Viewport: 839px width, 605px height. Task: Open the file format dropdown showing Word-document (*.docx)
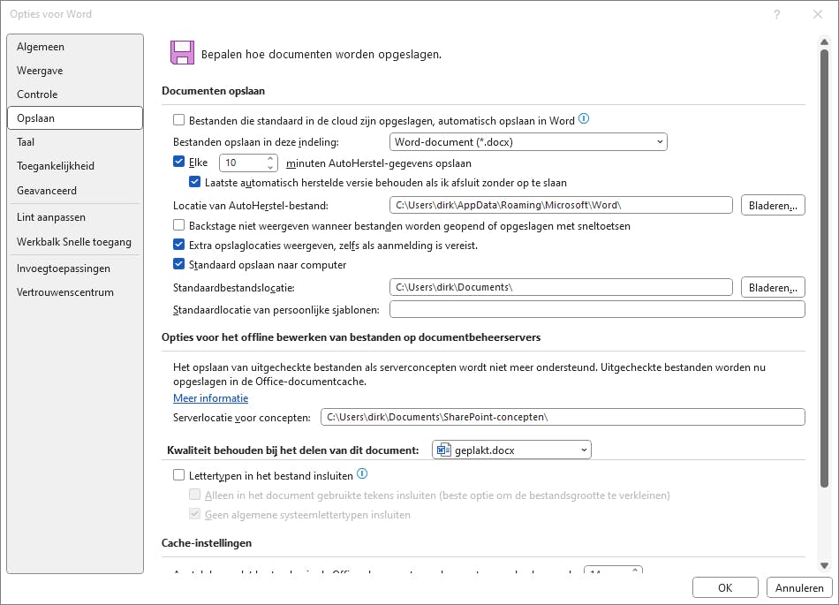[528, 141]
